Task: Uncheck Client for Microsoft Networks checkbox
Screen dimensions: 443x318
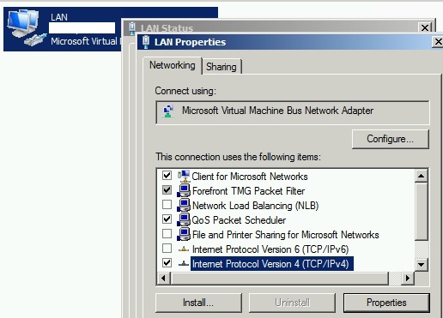Action: (167, 176)
